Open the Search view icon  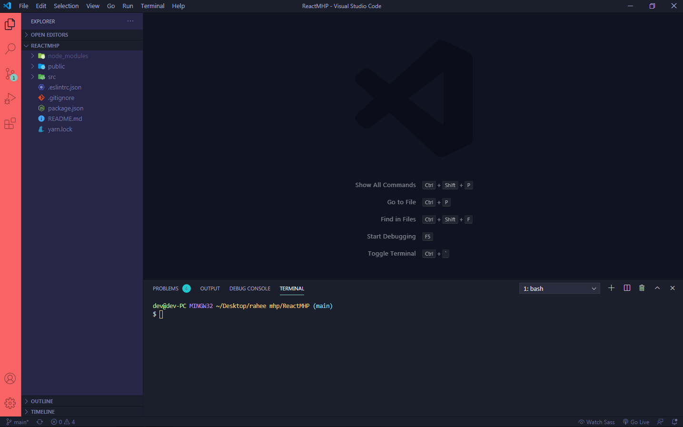coord(10,49)
